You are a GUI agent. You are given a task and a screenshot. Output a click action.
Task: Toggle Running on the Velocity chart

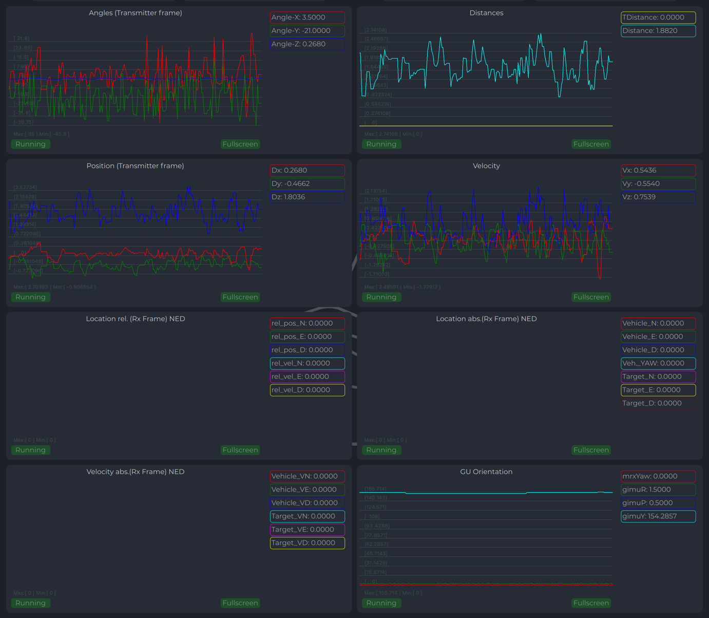pyautogui.click(x=381, y=297)
